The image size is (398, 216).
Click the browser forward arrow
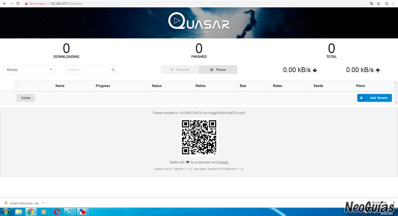pyautogui.click(x=11, y=4)
